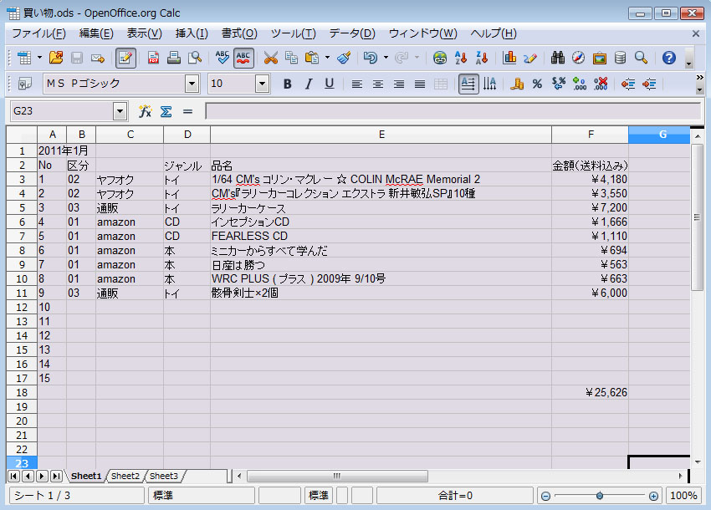The height and width of the screenshot is (510, 711).
Task: Sort Ascending icon
Action: pos(461,58)
